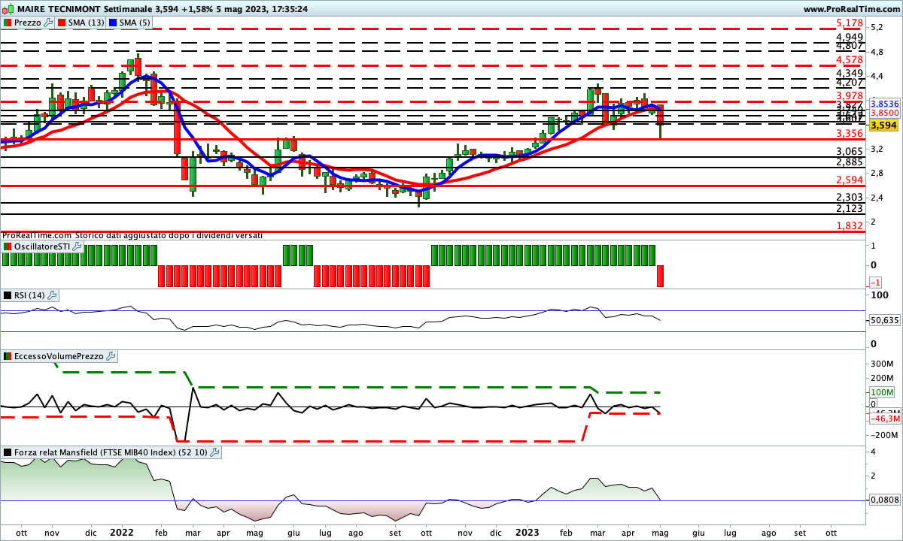Click the 3,065 level label
Screen dimensions: 903x541
click(x=850, y=151)
